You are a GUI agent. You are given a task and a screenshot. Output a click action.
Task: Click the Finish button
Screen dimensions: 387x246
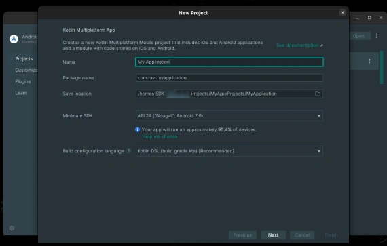tap(331, 235)
